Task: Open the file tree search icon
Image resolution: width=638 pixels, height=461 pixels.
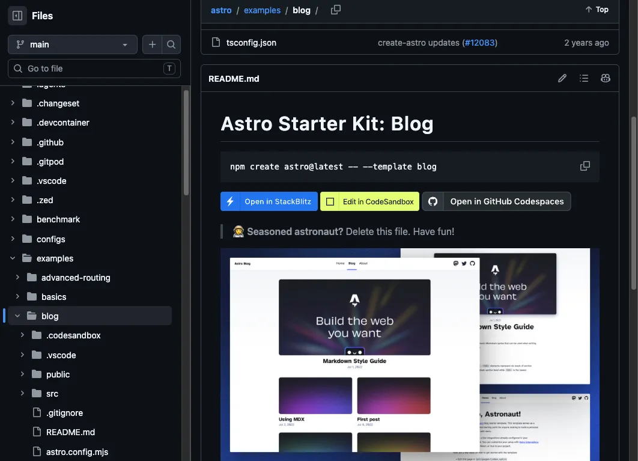Action: point(171,44)
